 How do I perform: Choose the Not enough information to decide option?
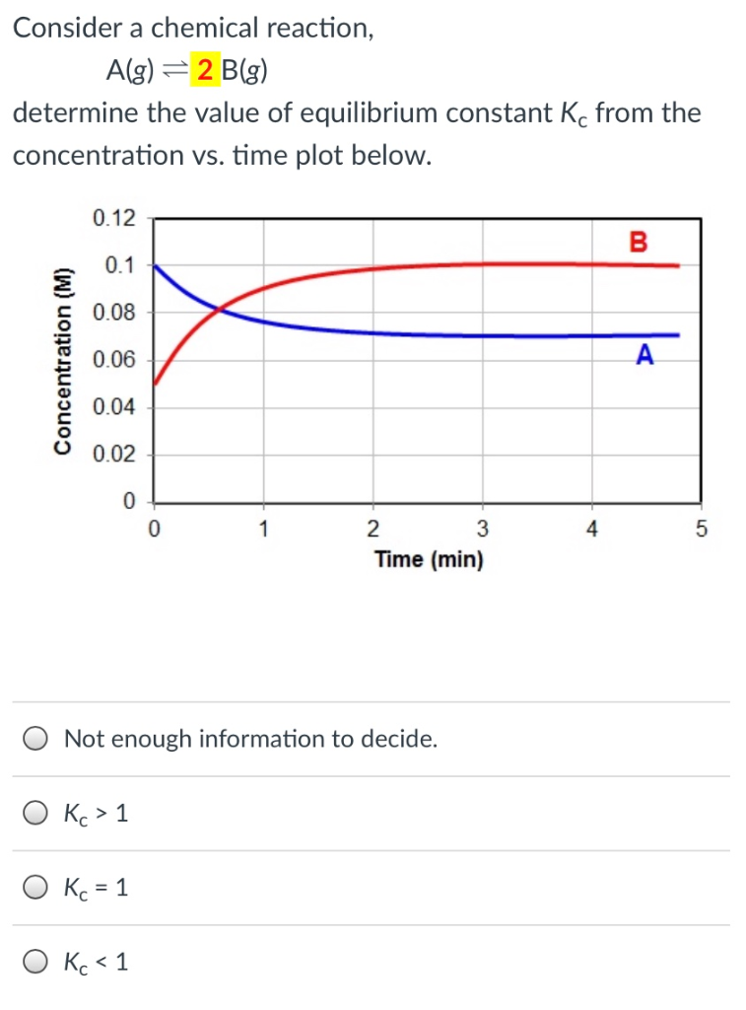34,737
